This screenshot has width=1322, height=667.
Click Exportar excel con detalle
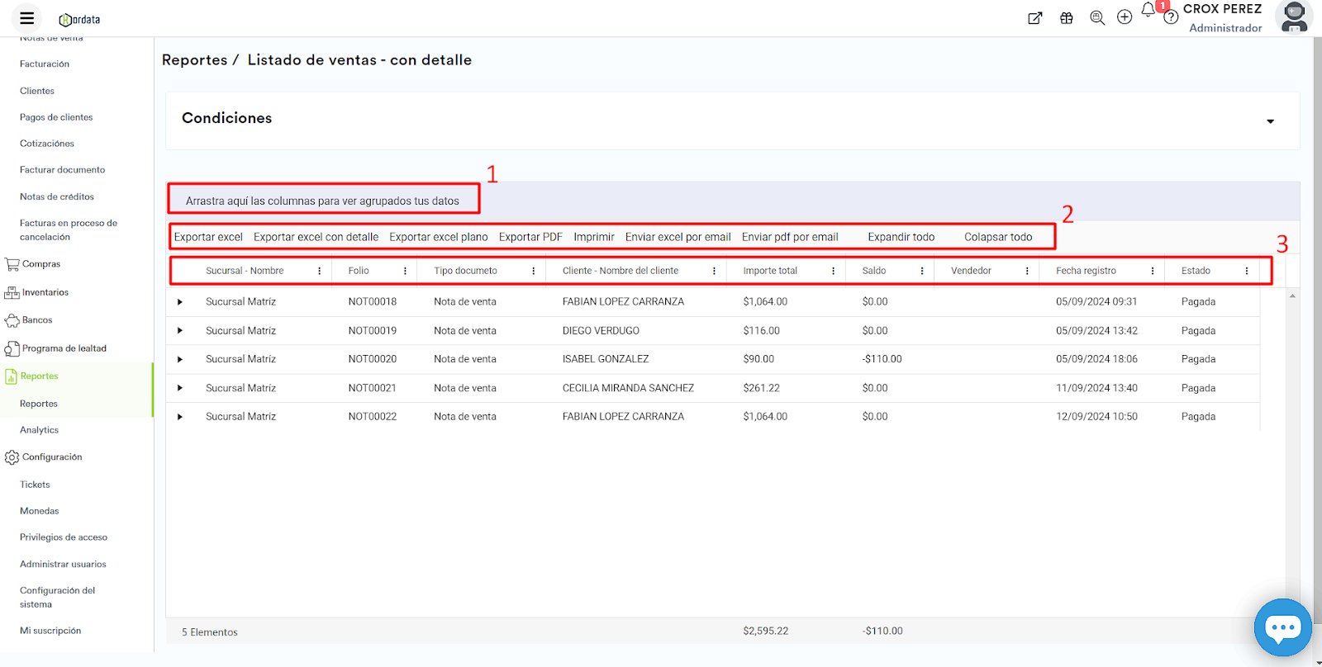(316, 237)
